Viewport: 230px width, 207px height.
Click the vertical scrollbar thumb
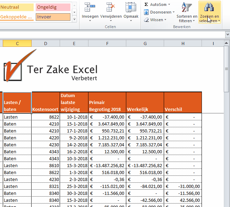click(226, 69)
